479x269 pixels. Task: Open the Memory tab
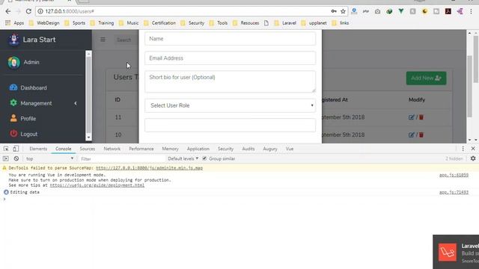(x=170, y=149)
